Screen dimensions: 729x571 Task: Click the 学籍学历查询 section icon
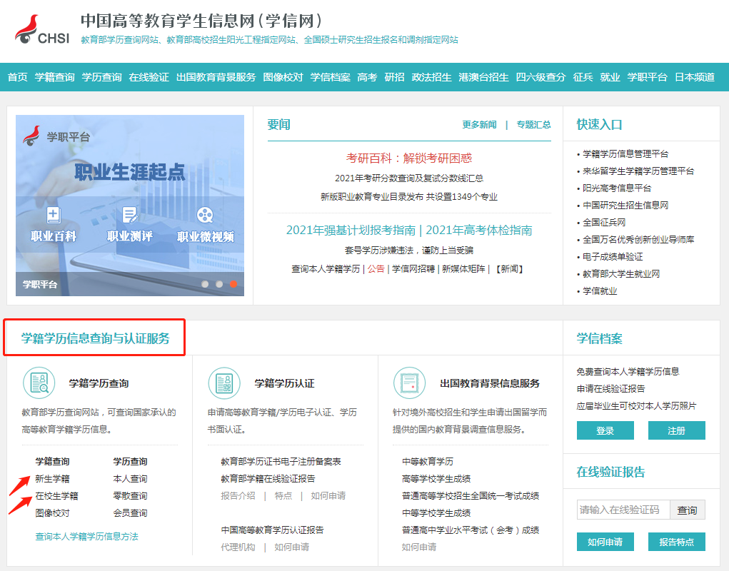39,383
